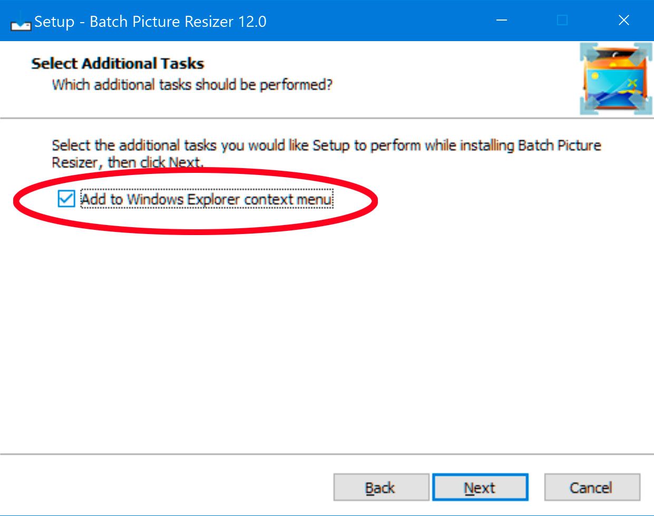Click the 'Select the additional tasks' instruction text
This screenshot has height=516, width=654.
pyautogui.click(x=326, y=153)
